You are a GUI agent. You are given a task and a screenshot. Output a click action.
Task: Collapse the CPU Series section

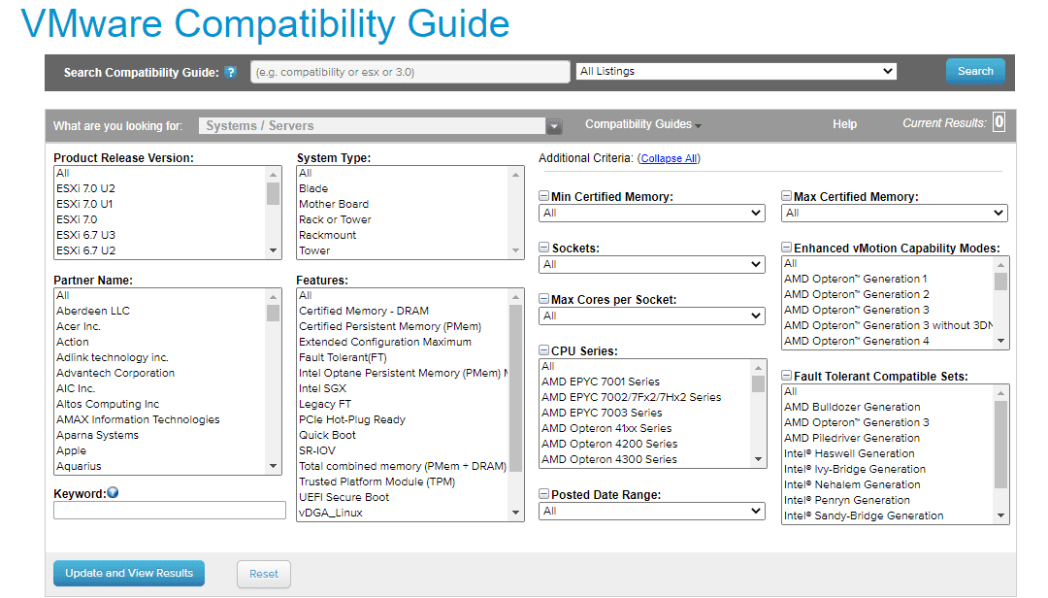point(544,350)
